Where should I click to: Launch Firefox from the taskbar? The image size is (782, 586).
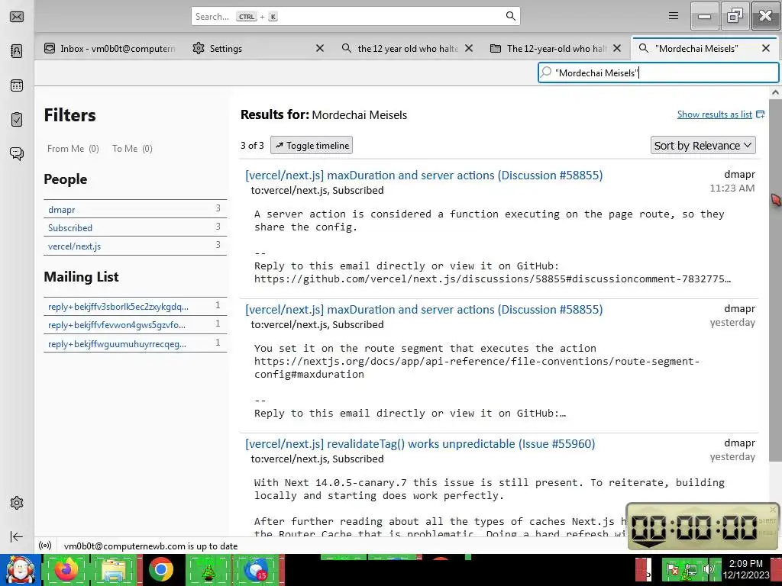click(x=66, y=570)
